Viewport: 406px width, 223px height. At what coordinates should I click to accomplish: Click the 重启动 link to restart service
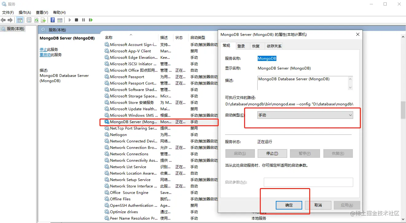coord(45,55)
